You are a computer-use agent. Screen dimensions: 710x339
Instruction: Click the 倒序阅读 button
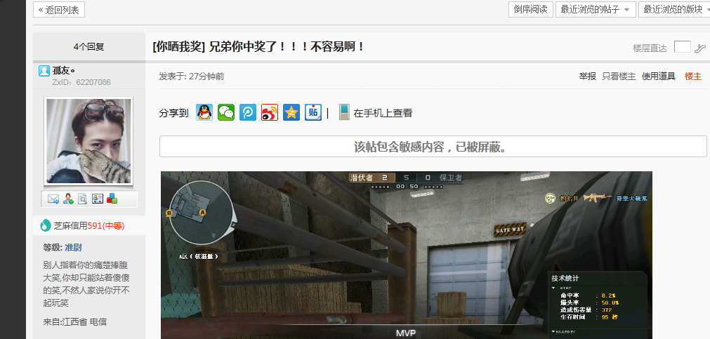[531, 10]
